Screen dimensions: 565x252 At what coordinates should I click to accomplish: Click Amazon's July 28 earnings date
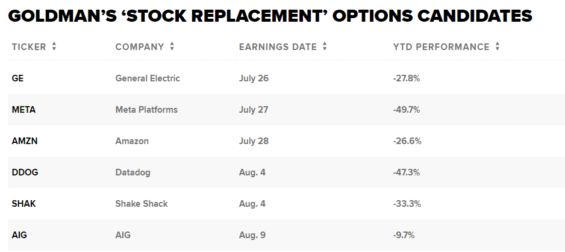click(x=254, y=141)
